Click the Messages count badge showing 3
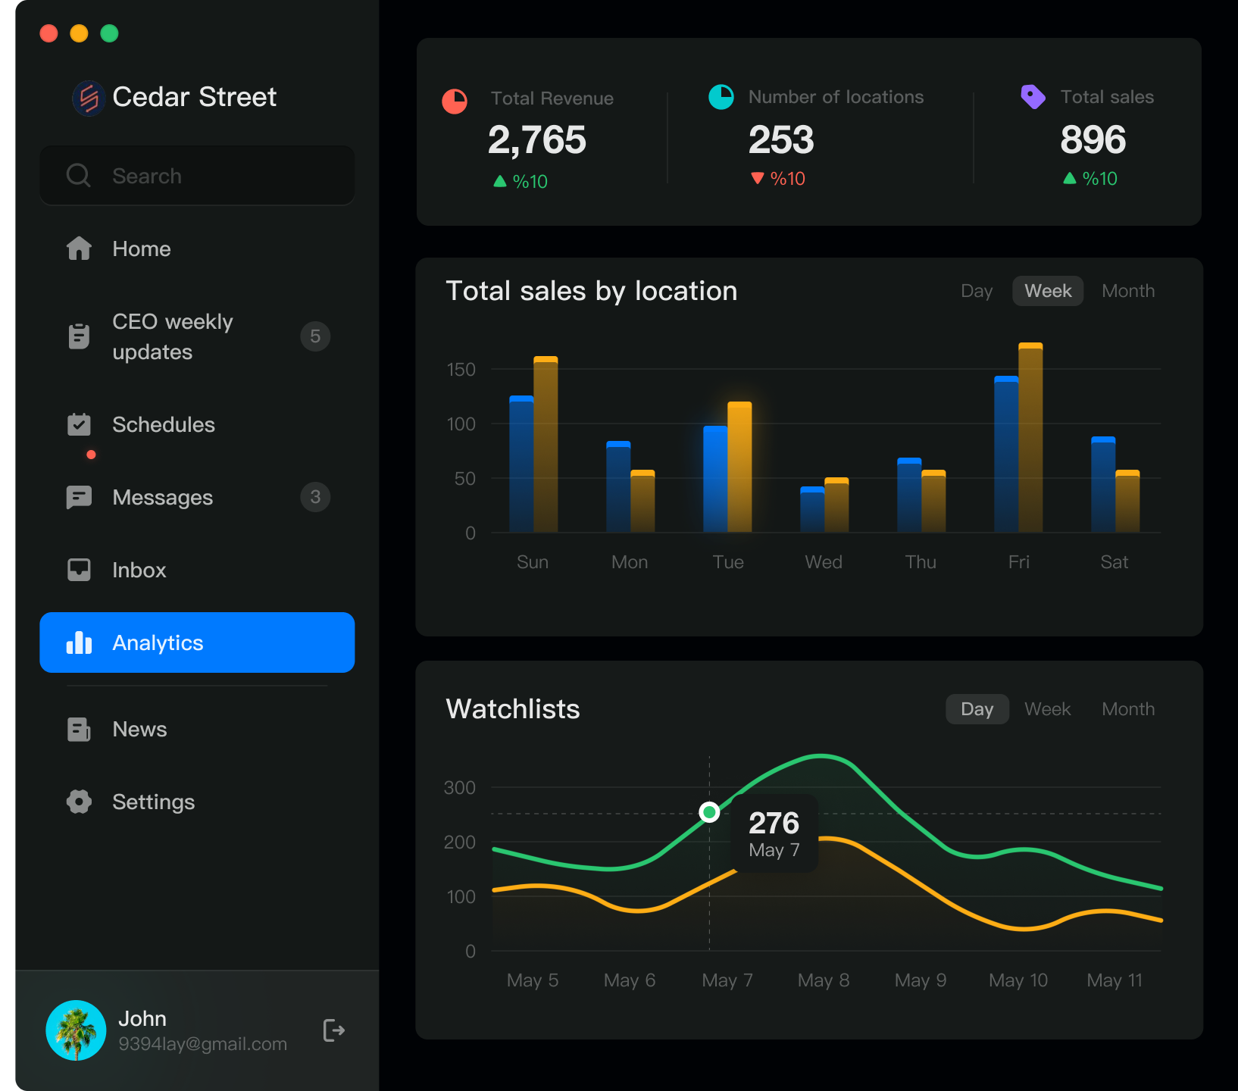 click(x=315, y=497)
